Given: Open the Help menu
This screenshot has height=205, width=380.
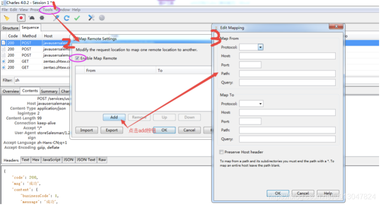Looking at the screenshot, I should coord(76,10).
